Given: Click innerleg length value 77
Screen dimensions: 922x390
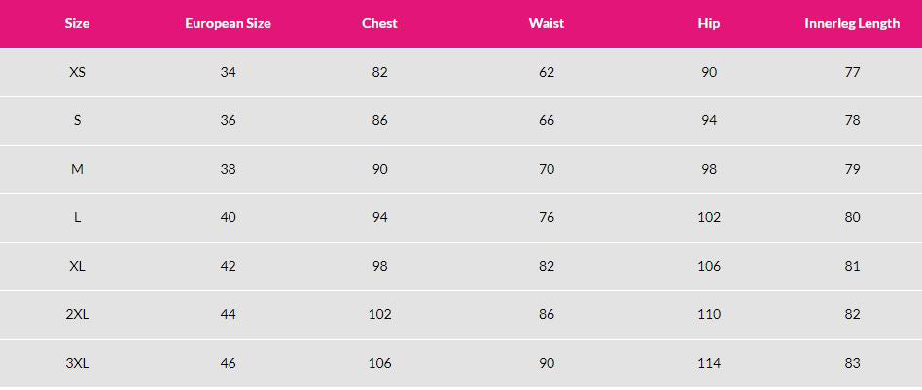Looking at the screenshot, I should tap(852, 72).
